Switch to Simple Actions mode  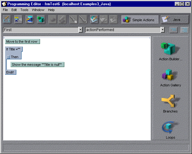coord(140,20)
